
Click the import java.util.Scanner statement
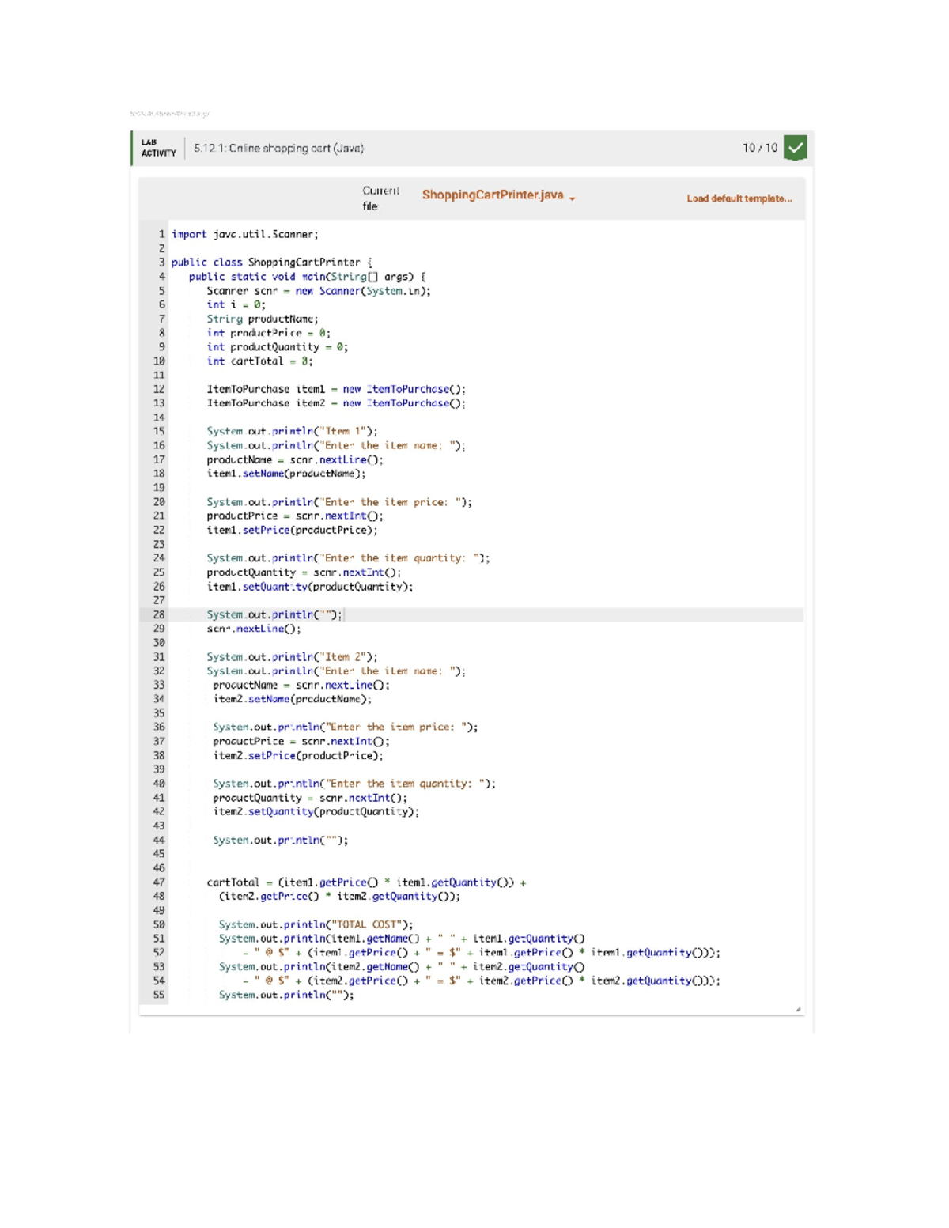[x=248, y=234]
